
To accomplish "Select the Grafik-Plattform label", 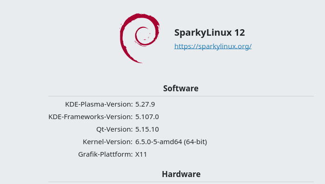I will (105, 154).
